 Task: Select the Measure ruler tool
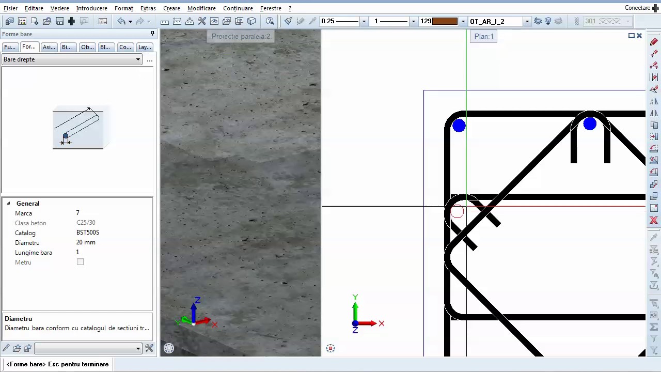165,21
